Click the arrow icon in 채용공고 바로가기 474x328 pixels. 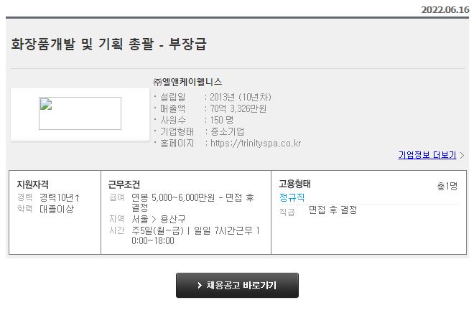200,286
